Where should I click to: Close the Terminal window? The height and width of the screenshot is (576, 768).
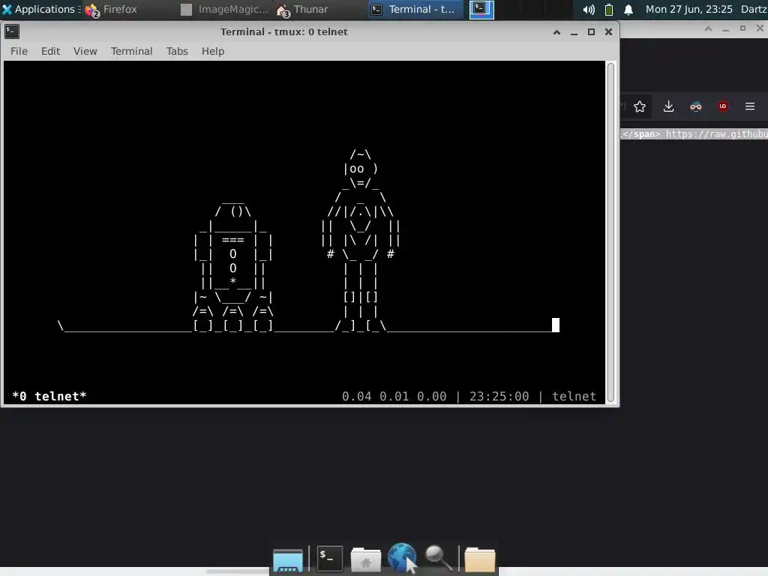[x=608, y=31]
